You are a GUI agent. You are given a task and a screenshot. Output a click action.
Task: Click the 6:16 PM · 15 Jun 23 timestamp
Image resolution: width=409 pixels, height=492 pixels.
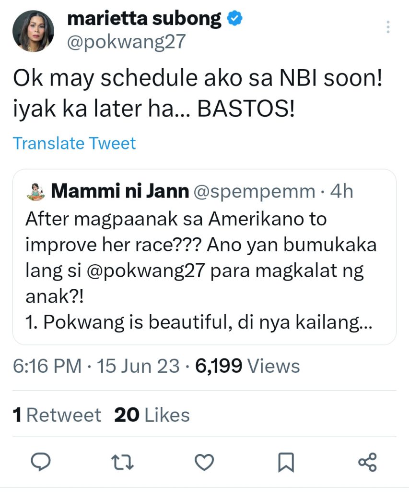pyautogui.click(x=96, y=366)
